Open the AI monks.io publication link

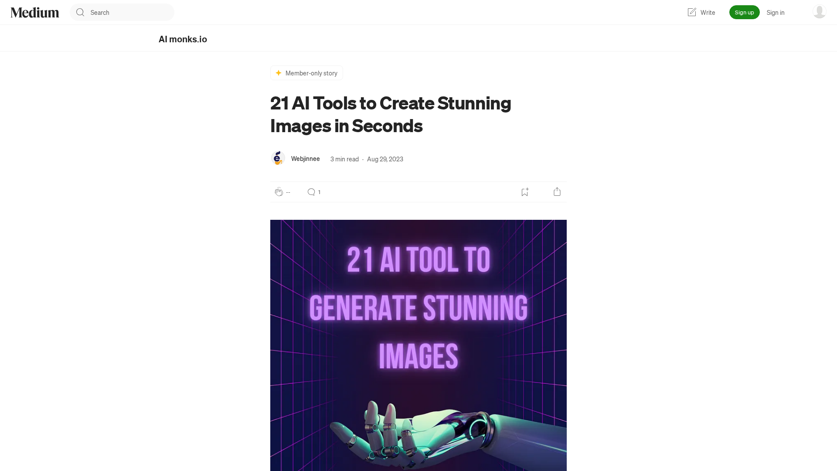[x=183, y=39]
